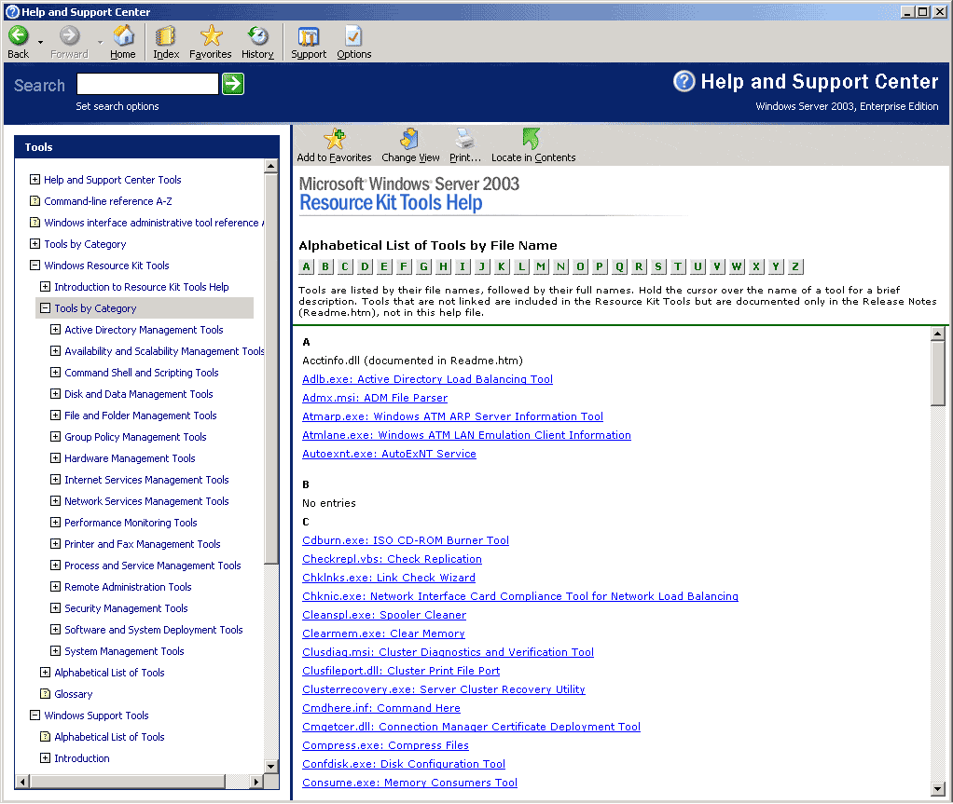Open the History clock icon
This screenshot has height=804, width=953.
pos(257,35)
